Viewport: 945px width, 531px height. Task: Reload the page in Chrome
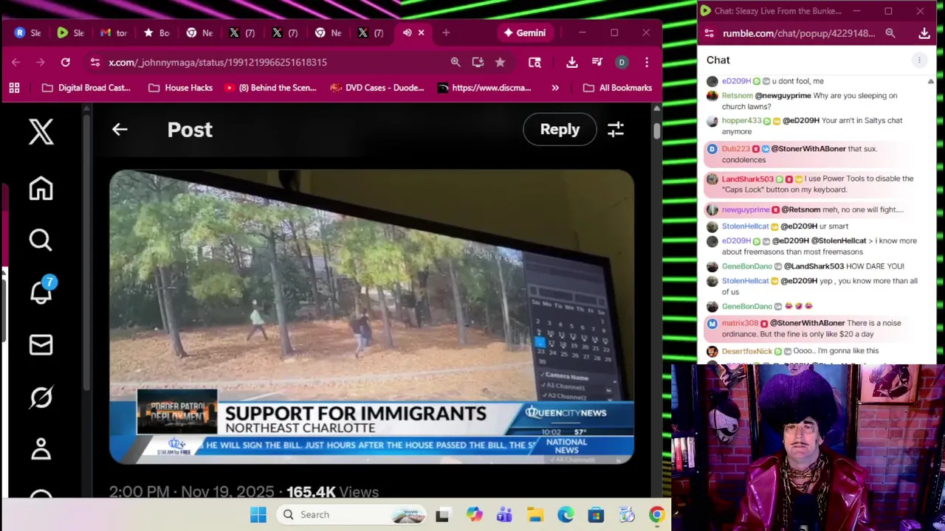[x=66, y=63]
